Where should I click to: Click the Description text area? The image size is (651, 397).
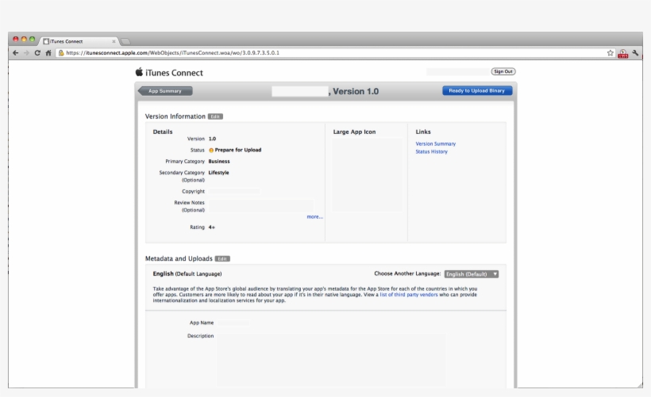tap(331, 361)
